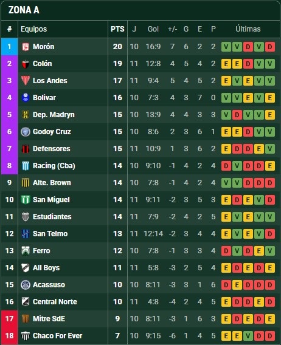The image size is (281, 345).
Task: Select the Gol column header
Action: [153, 29]
